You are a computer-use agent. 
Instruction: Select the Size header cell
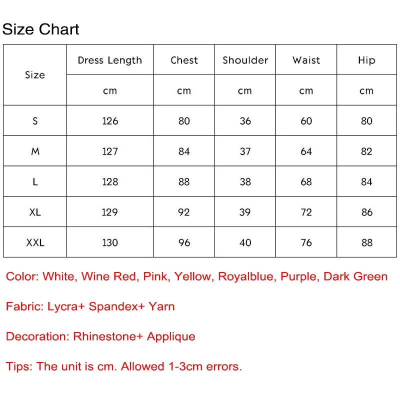(x=35, y=74)
